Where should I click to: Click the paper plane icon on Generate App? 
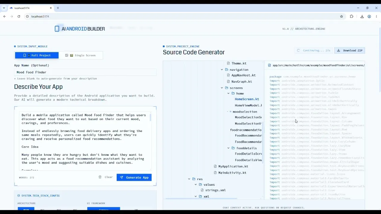click(x=121, y=177)
